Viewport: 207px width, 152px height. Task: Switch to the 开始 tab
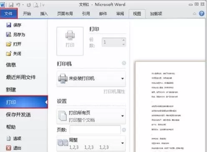coord(27,13)
